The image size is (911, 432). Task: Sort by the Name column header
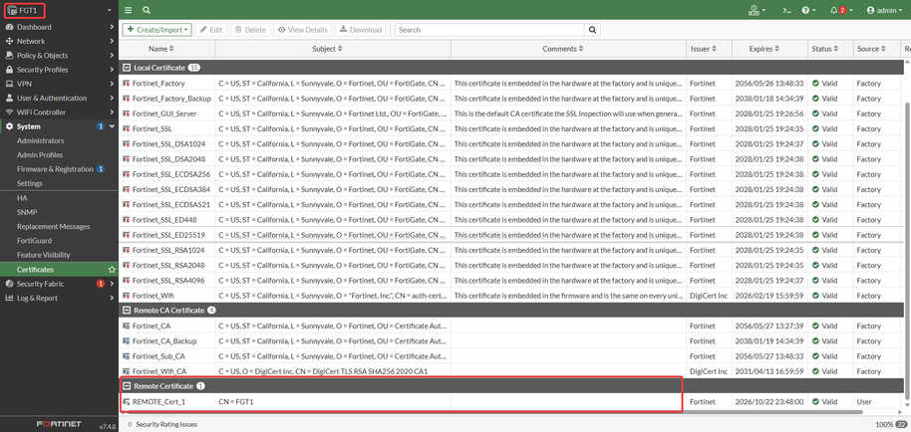click(160, 49)
